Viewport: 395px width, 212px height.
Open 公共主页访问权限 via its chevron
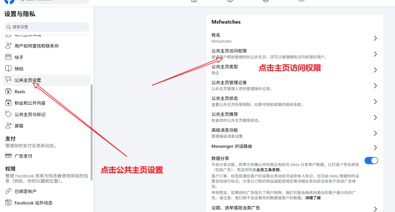375,54
